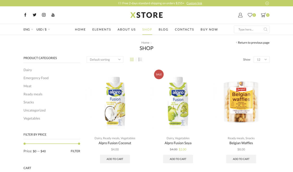Image resolution: width=293 pixels, height=172 pixels.
Task: Open the Twitter social icon
Action: tap(35, 15)
